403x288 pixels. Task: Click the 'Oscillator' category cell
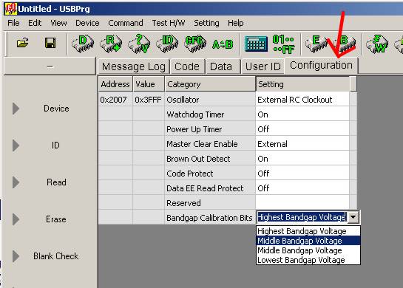click(x=210, y=100)
